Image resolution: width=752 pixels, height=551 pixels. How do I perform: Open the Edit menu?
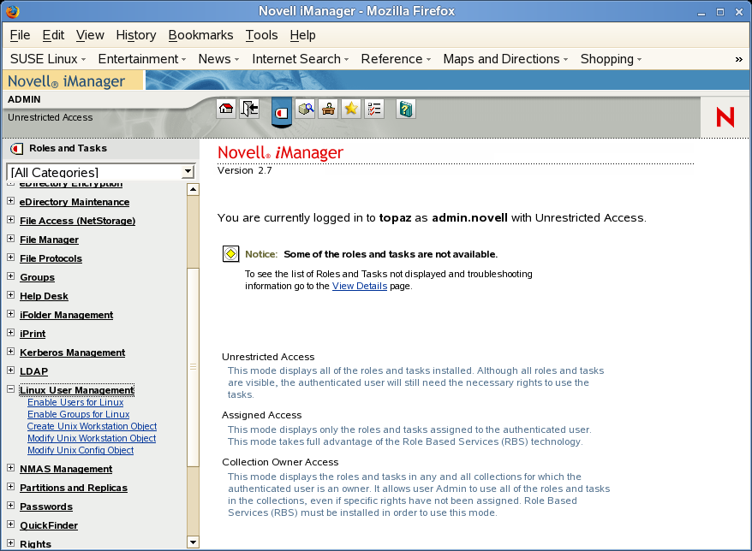pos(53,35)
